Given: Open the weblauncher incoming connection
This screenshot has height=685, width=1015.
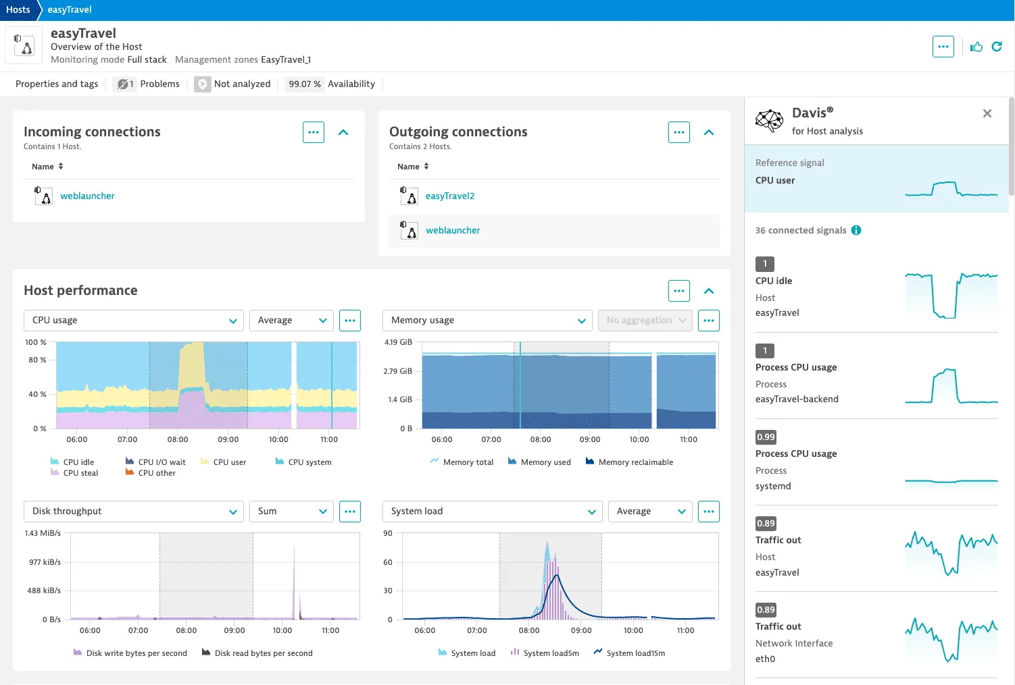Looking at the screenshot, I should [87, 196].
